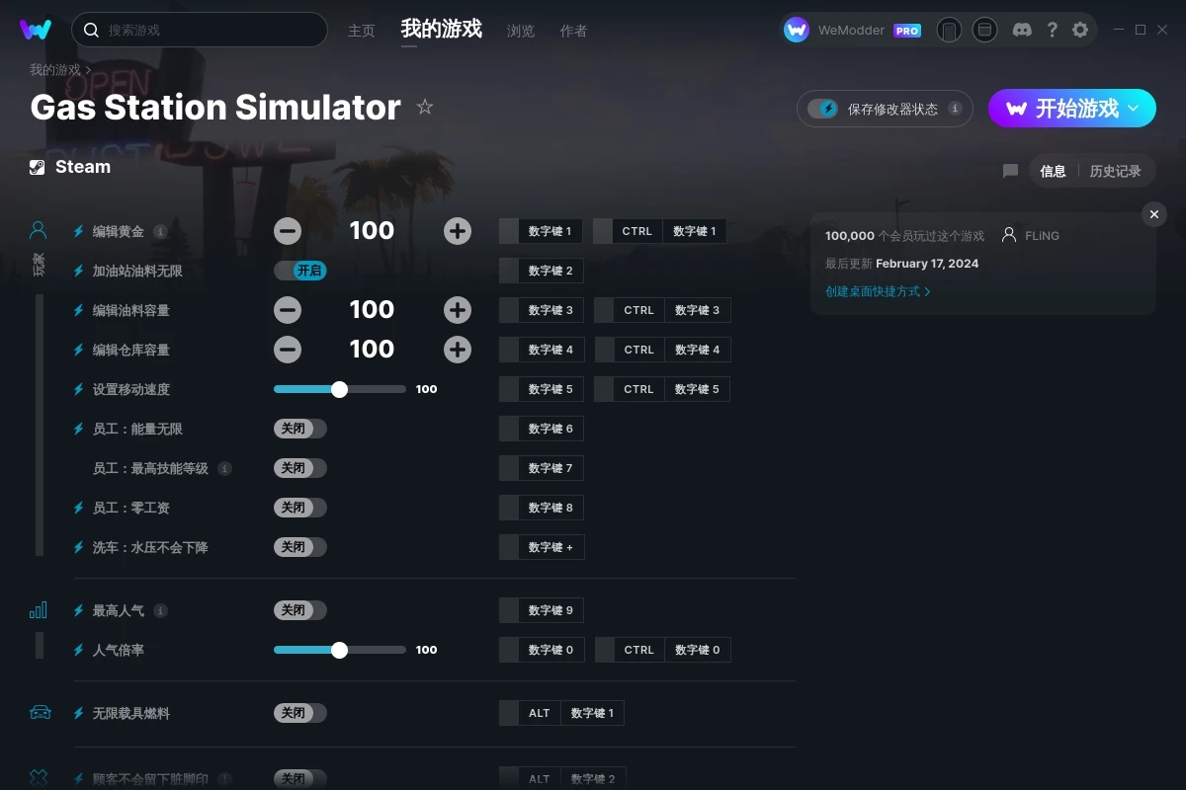Click info icon beside 保存修改器状态
This screenshot has width=1186, height=790.
point(955,109)
